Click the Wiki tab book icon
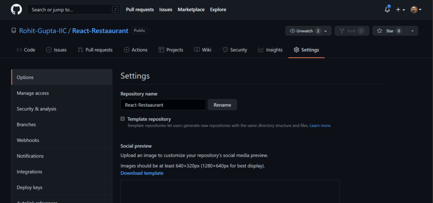The image size is (433, 203). [x=197, y=50]
